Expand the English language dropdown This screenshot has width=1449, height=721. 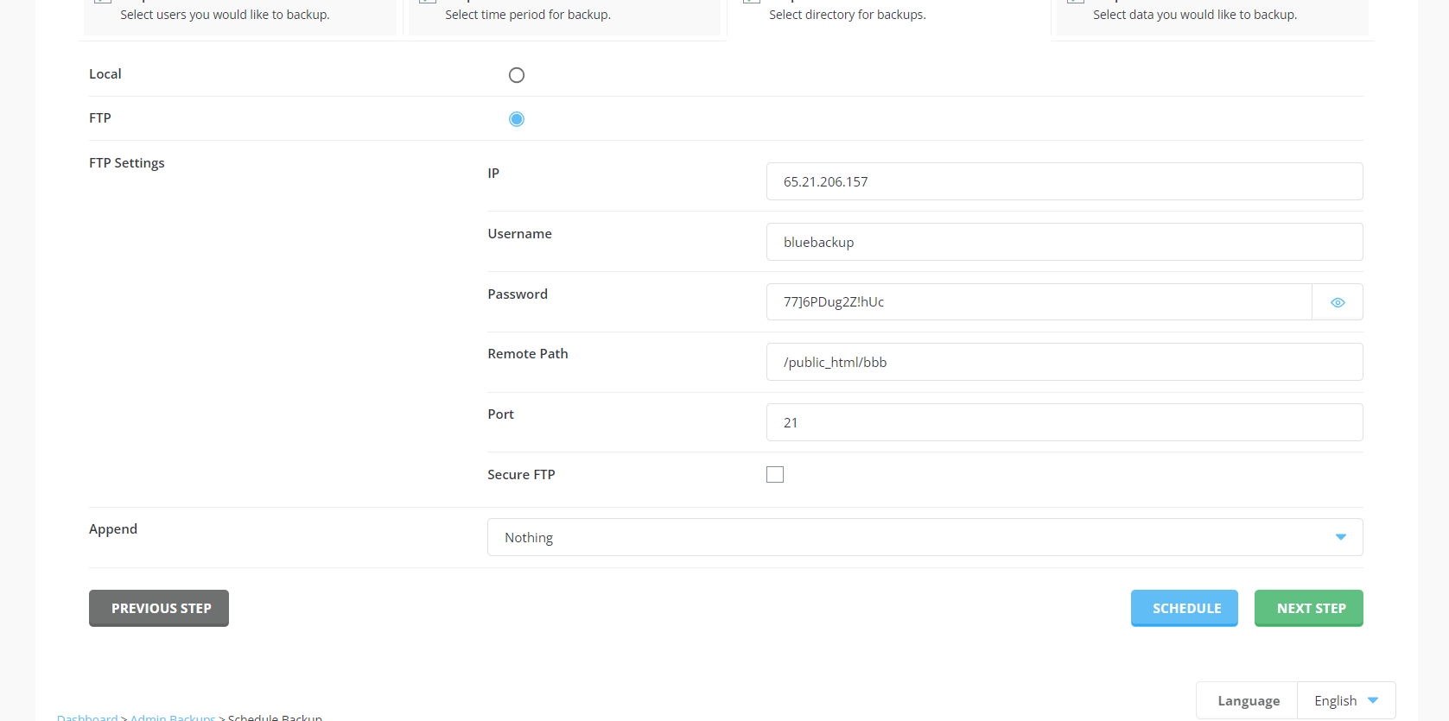pyautogui.click(x=1345, y=700)
